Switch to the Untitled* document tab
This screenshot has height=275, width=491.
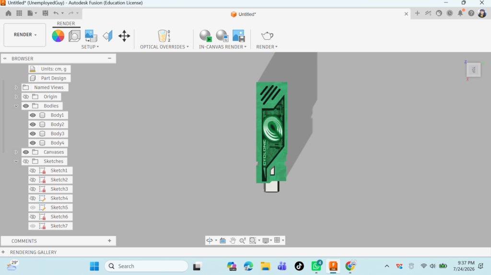pyautogui.click(x=244, y=14)
